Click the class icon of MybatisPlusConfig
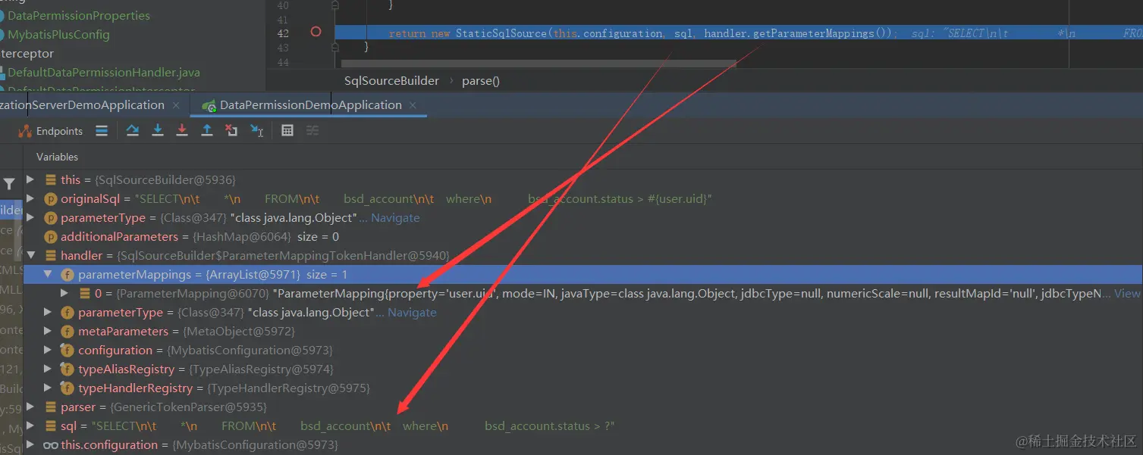The width and height of the screenshot is (1143, 455). [1, 34]
